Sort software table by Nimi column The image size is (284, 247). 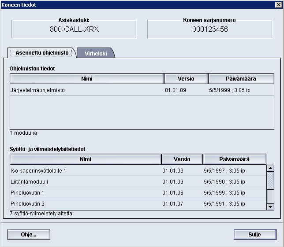[87, 79]
